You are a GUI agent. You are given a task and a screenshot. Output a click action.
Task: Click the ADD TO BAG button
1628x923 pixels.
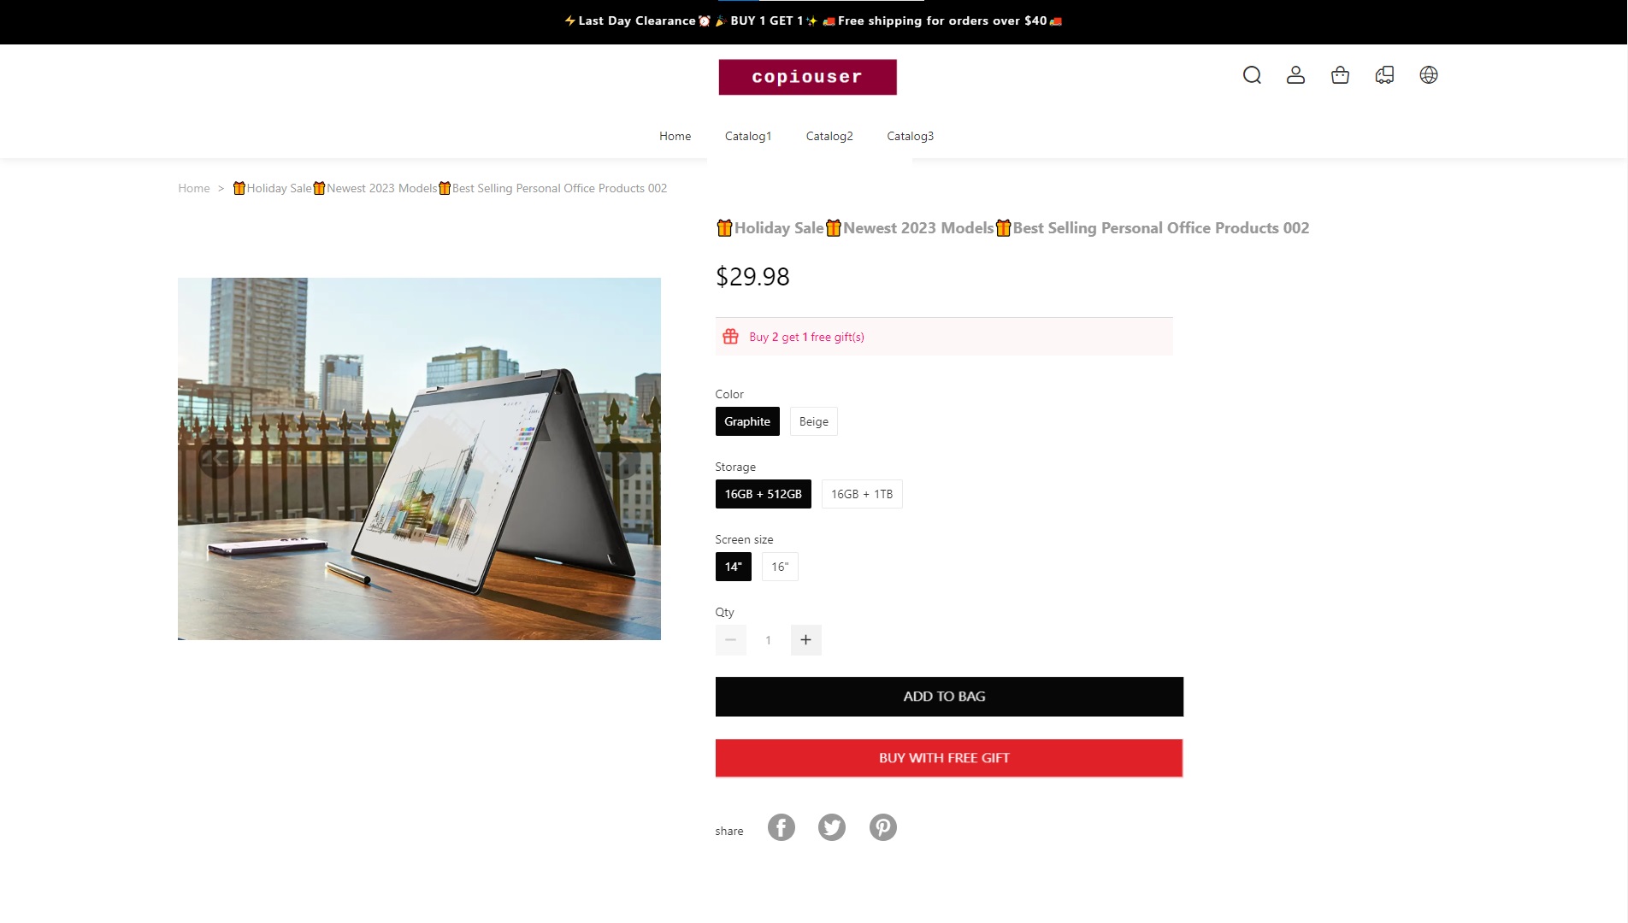click(949, 697)
